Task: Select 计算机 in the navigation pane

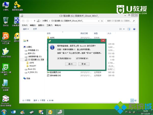Action: click(28, 47)
